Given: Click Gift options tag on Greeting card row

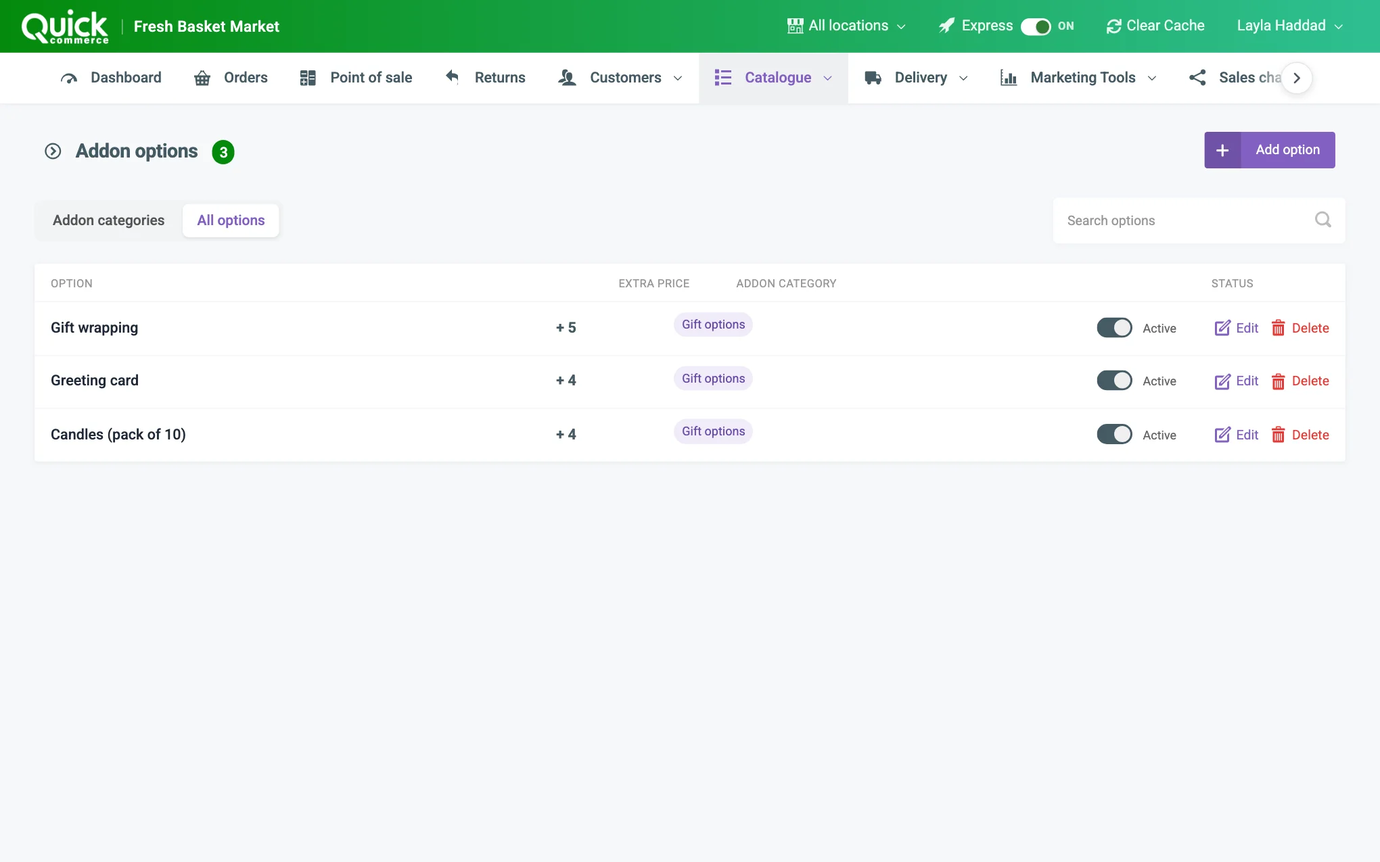Looking at the screenshot, I should point(713,379).
